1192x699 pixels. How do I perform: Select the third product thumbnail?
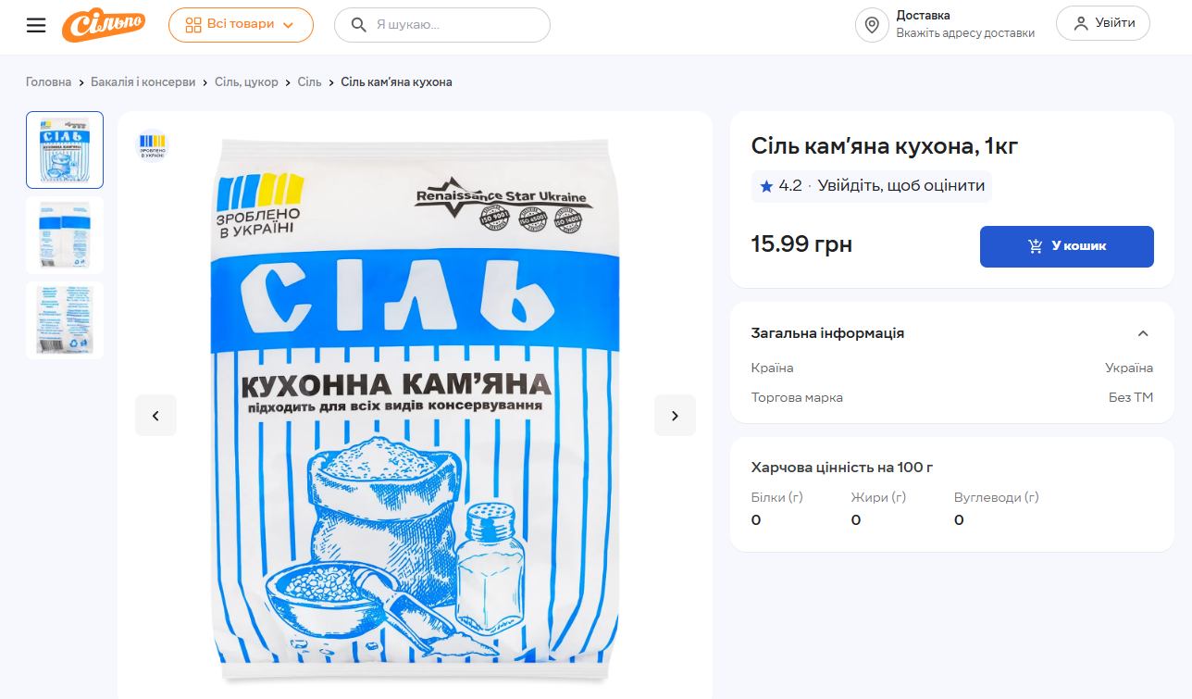[x=65, y=320]
